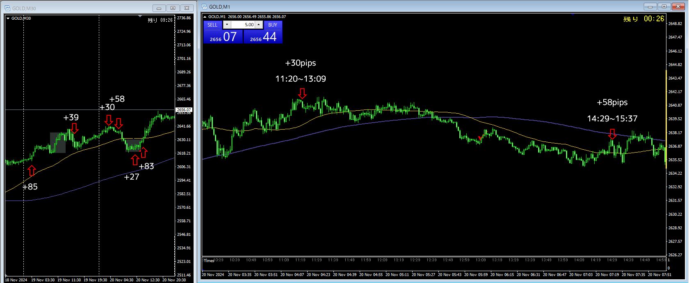The height and width of the screenshot is (283, 689).
Task: Click the 20 Nov 20:30 time axis label
Action: click(x=174, y=280)
